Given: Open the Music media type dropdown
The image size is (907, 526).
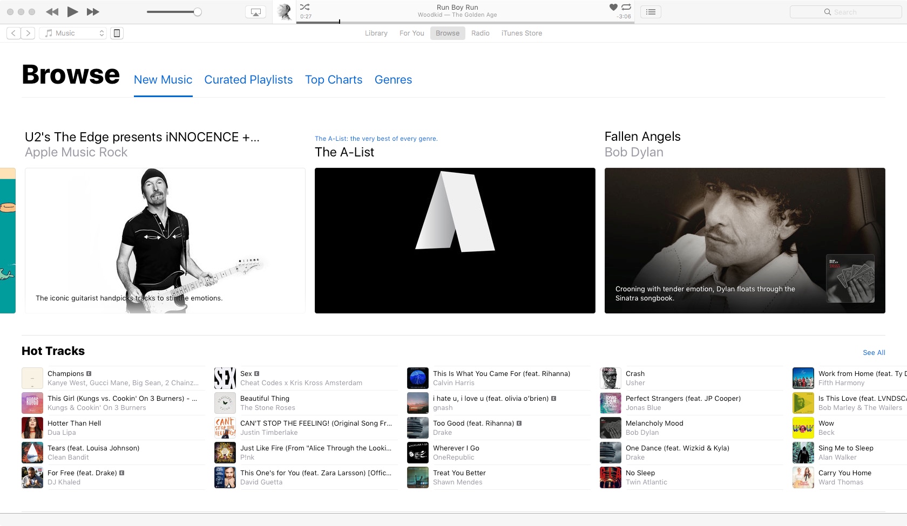Looking at the screenshot, I should pos(73,33).
